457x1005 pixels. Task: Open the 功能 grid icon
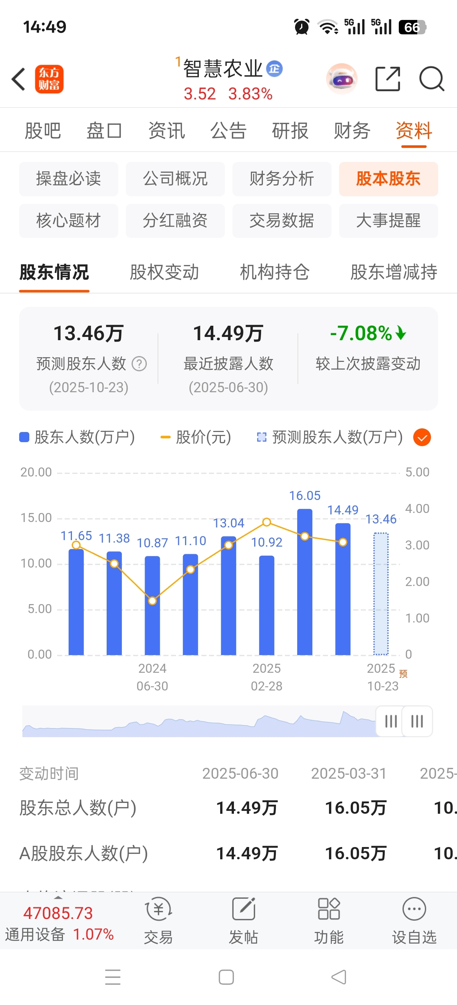pyautogui.click(x=329, y=909)
